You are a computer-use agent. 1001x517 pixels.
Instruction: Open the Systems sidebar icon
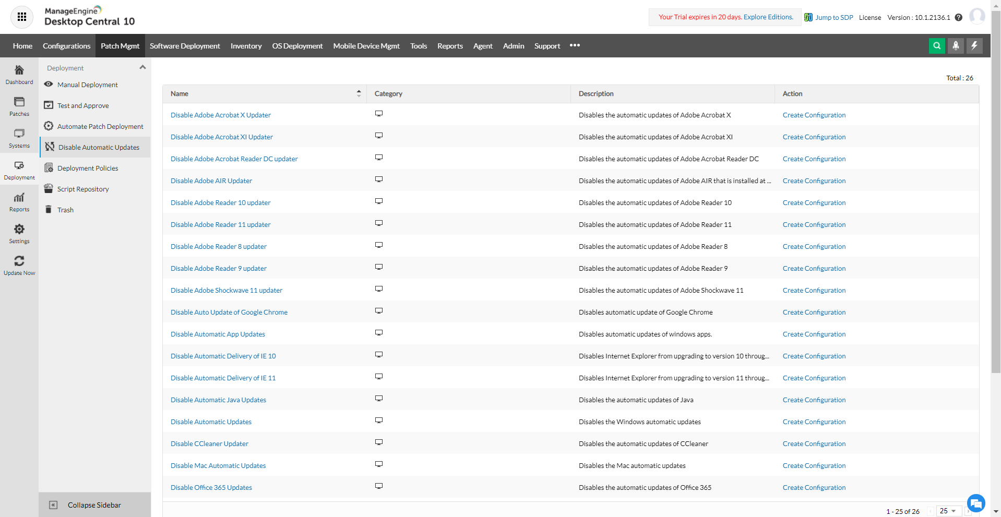tap(19, 137)
